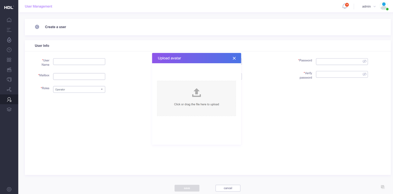The width and height of the screenshot is (393, 194).
Task: Focus the Mailbox input field
Action: coord(79,77)
